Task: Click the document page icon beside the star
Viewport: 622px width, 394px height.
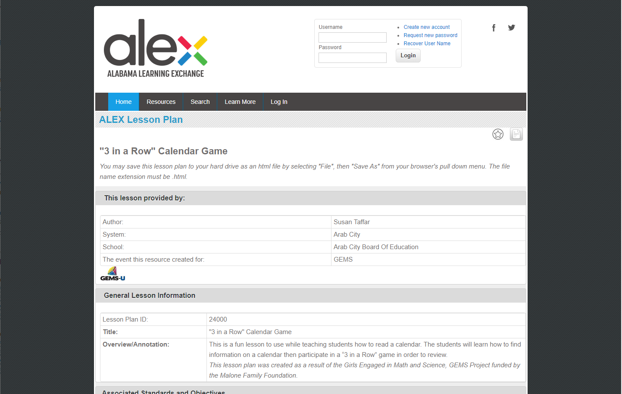Action: coord(516,134)
